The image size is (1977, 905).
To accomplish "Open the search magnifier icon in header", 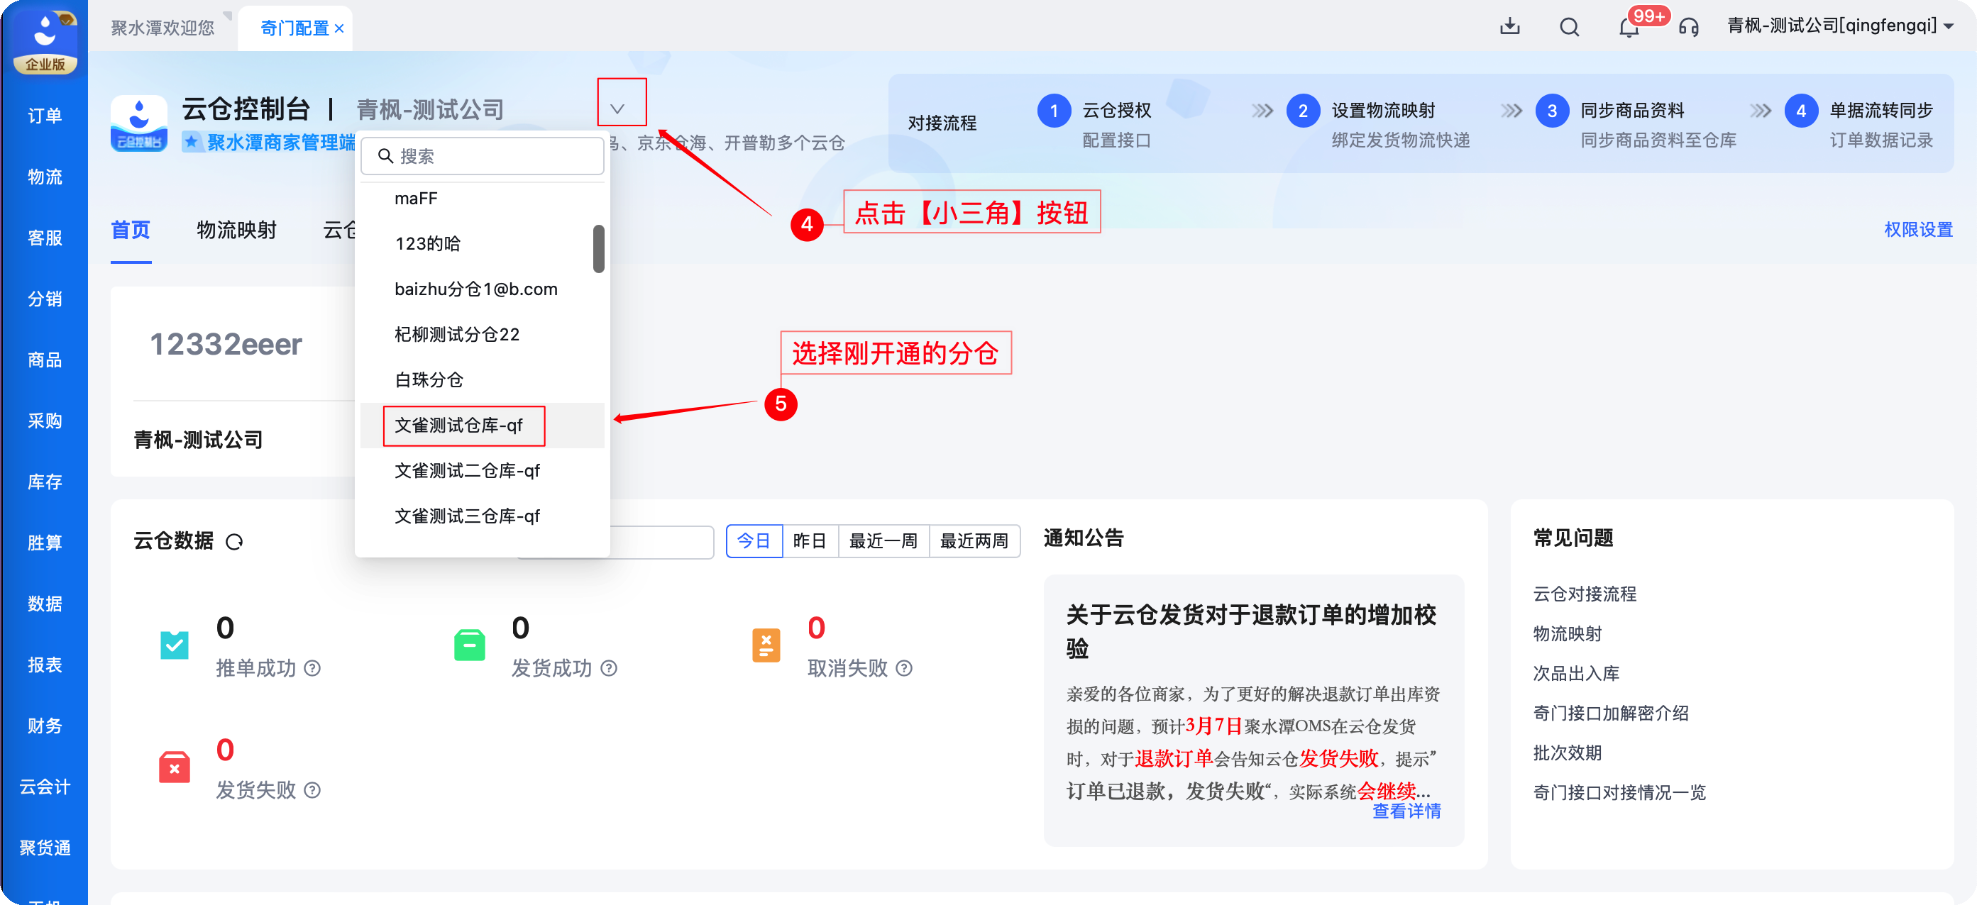I will coord(1569,27).
